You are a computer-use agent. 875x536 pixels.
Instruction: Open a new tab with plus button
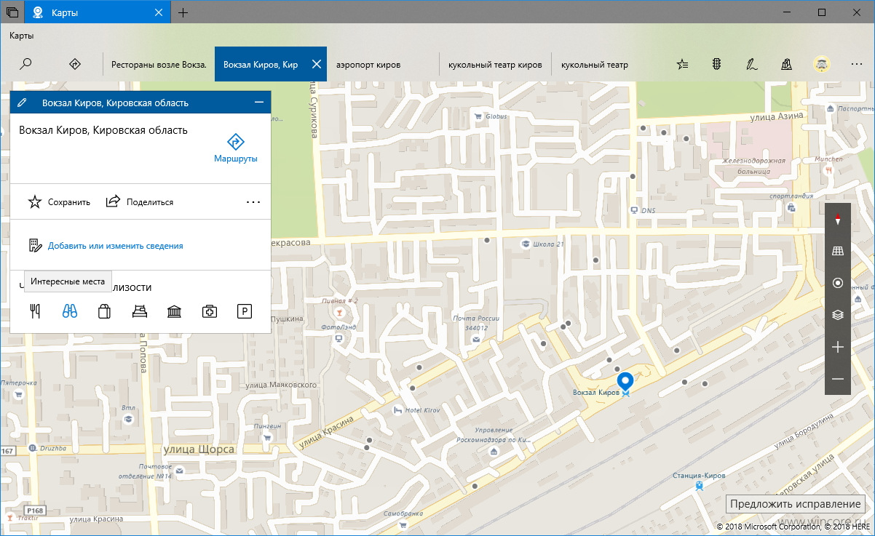183,12
